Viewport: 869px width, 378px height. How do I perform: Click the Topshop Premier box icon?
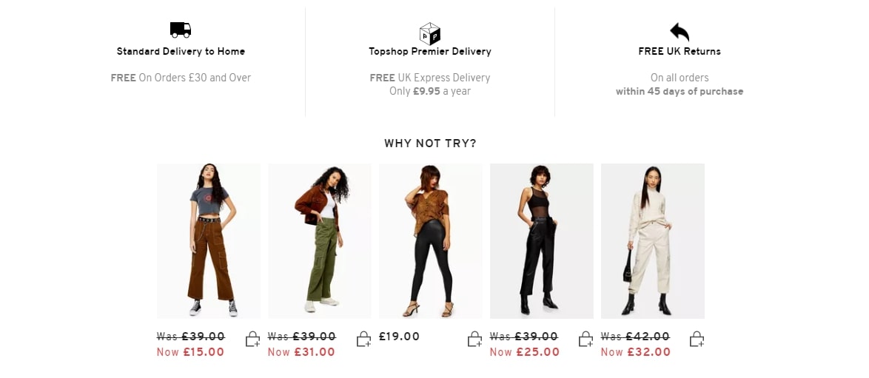point(429,33)
